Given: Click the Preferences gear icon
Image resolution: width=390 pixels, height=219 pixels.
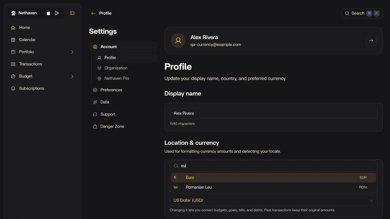Looking at the screenshot, I should (95, 90).
